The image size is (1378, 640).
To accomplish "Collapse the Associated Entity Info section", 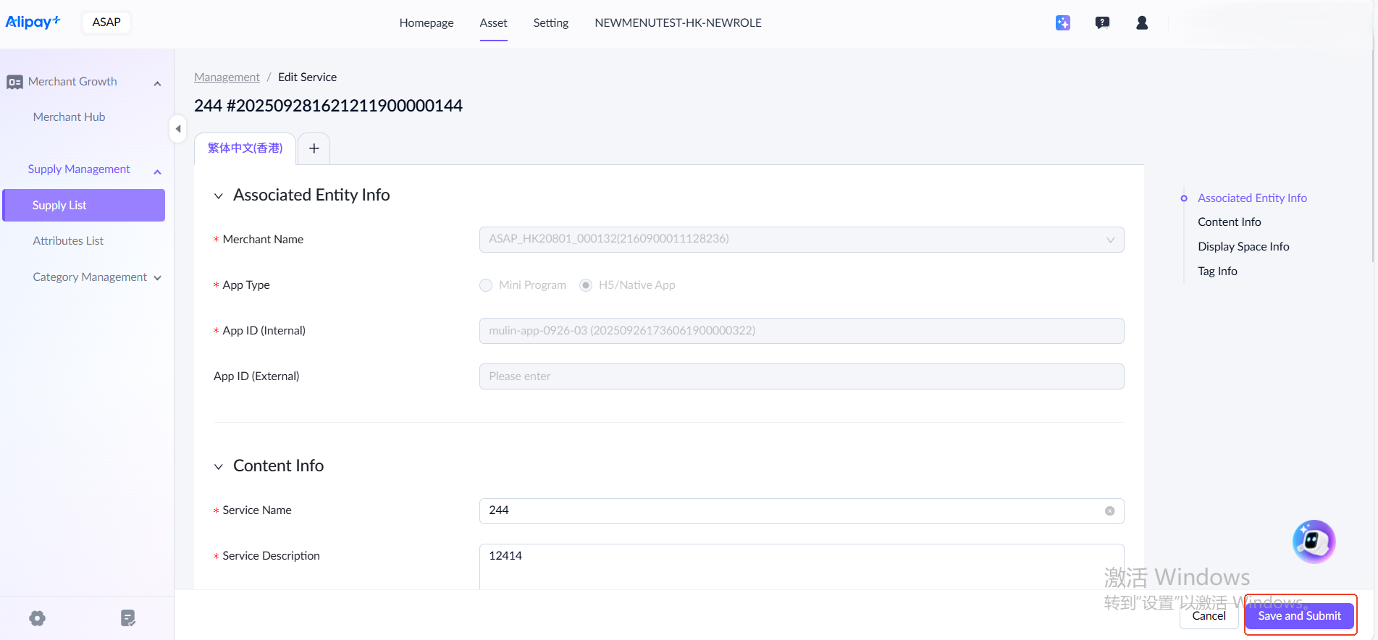I will 219,196.
